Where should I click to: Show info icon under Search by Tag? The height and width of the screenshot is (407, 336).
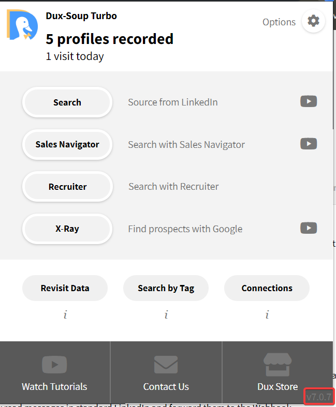coord(166,314)
